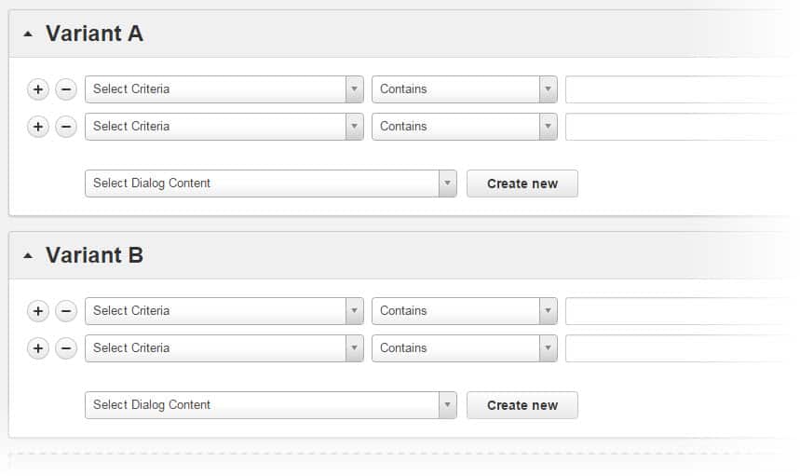Collapse the Variant A section
Image resolution: width=800 pixels, height=476 pixels.
coord(28,34)
